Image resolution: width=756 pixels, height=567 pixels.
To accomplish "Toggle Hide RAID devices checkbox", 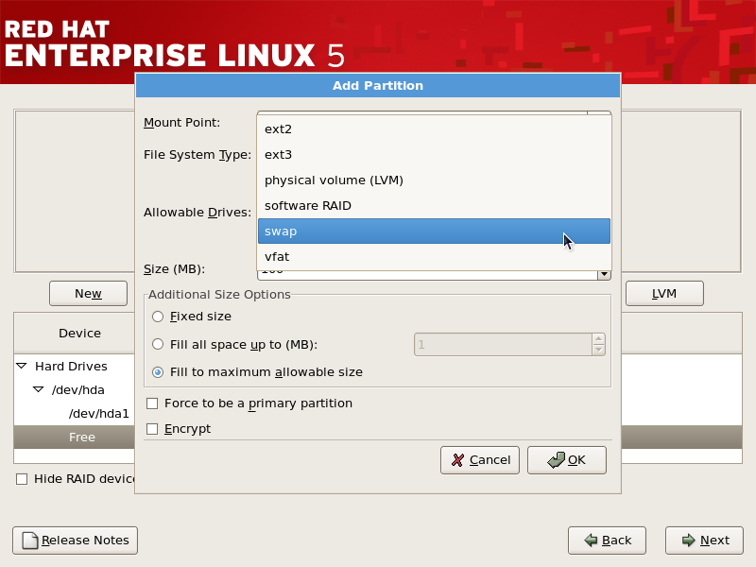I will click(22, 479).
